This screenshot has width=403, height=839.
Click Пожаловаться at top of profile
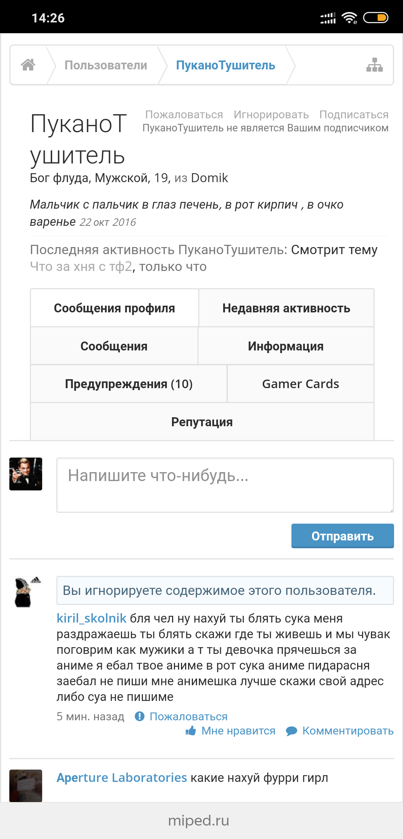pyautogui.click(x=184, y=115)
